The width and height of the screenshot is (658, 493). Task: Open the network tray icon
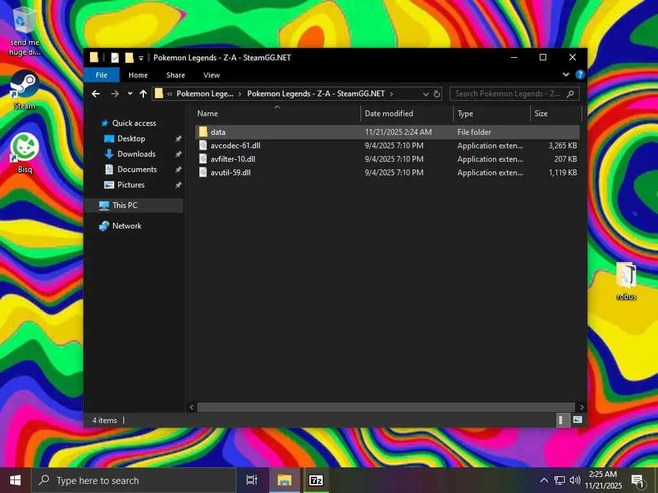[560, 480]
